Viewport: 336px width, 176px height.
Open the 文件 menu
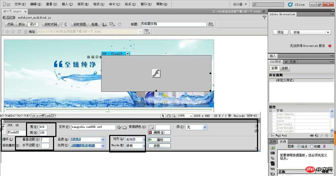pos(20,4)
